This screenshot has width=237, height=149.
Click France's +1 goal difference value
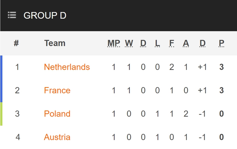pos(202,90)
